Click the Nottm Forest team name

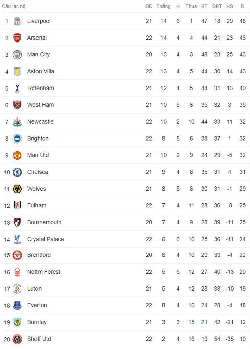[x=44, y=272]
